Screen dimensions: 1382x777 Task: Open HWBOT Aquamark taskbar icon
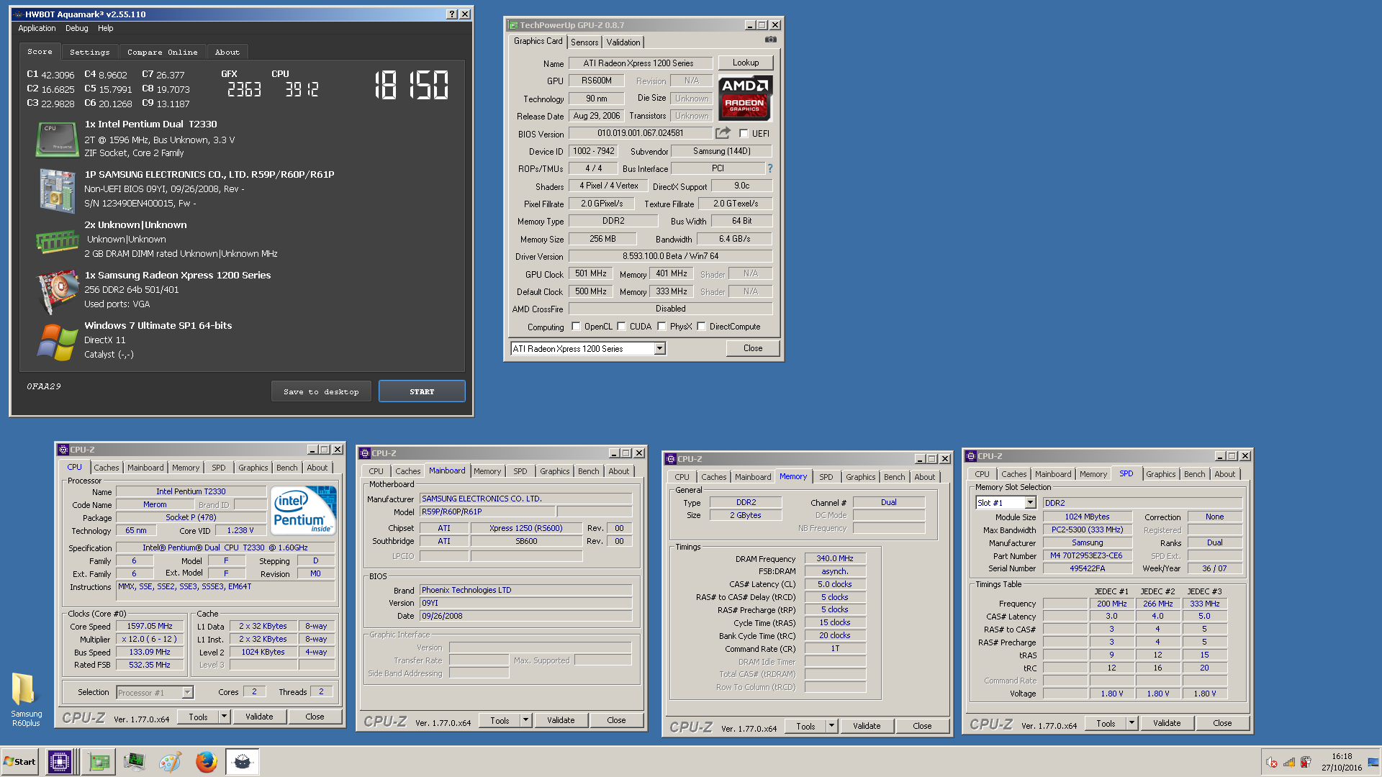(243, 761)
